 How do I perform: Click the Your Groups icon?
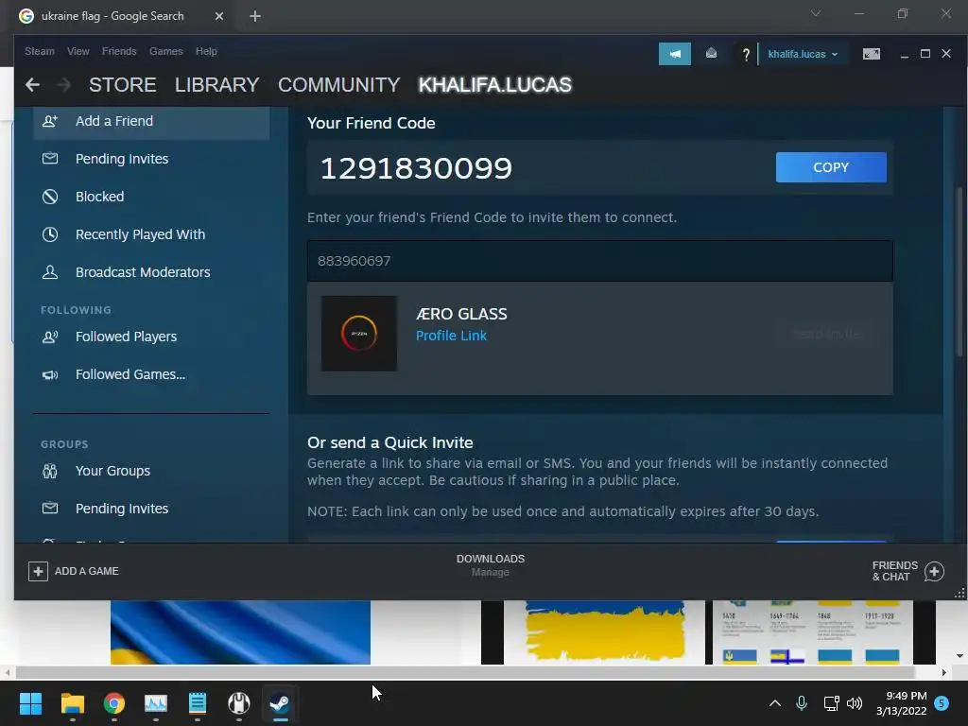pos(50,471)
